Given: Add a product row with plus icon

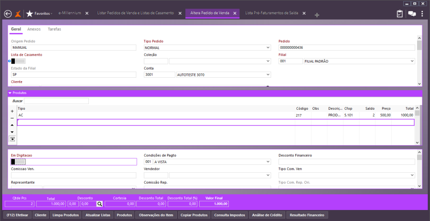Looking at the screenshot, I should (12, 111).
